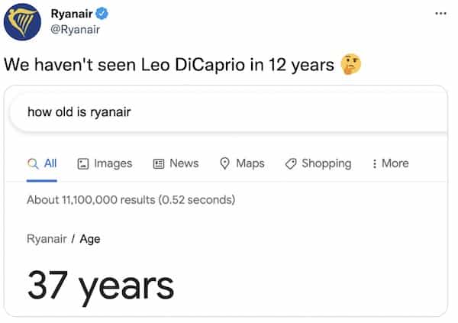Click the location pin icon beside Maps
This screenshot has width=458, height=323.
(x=225, y=163)
